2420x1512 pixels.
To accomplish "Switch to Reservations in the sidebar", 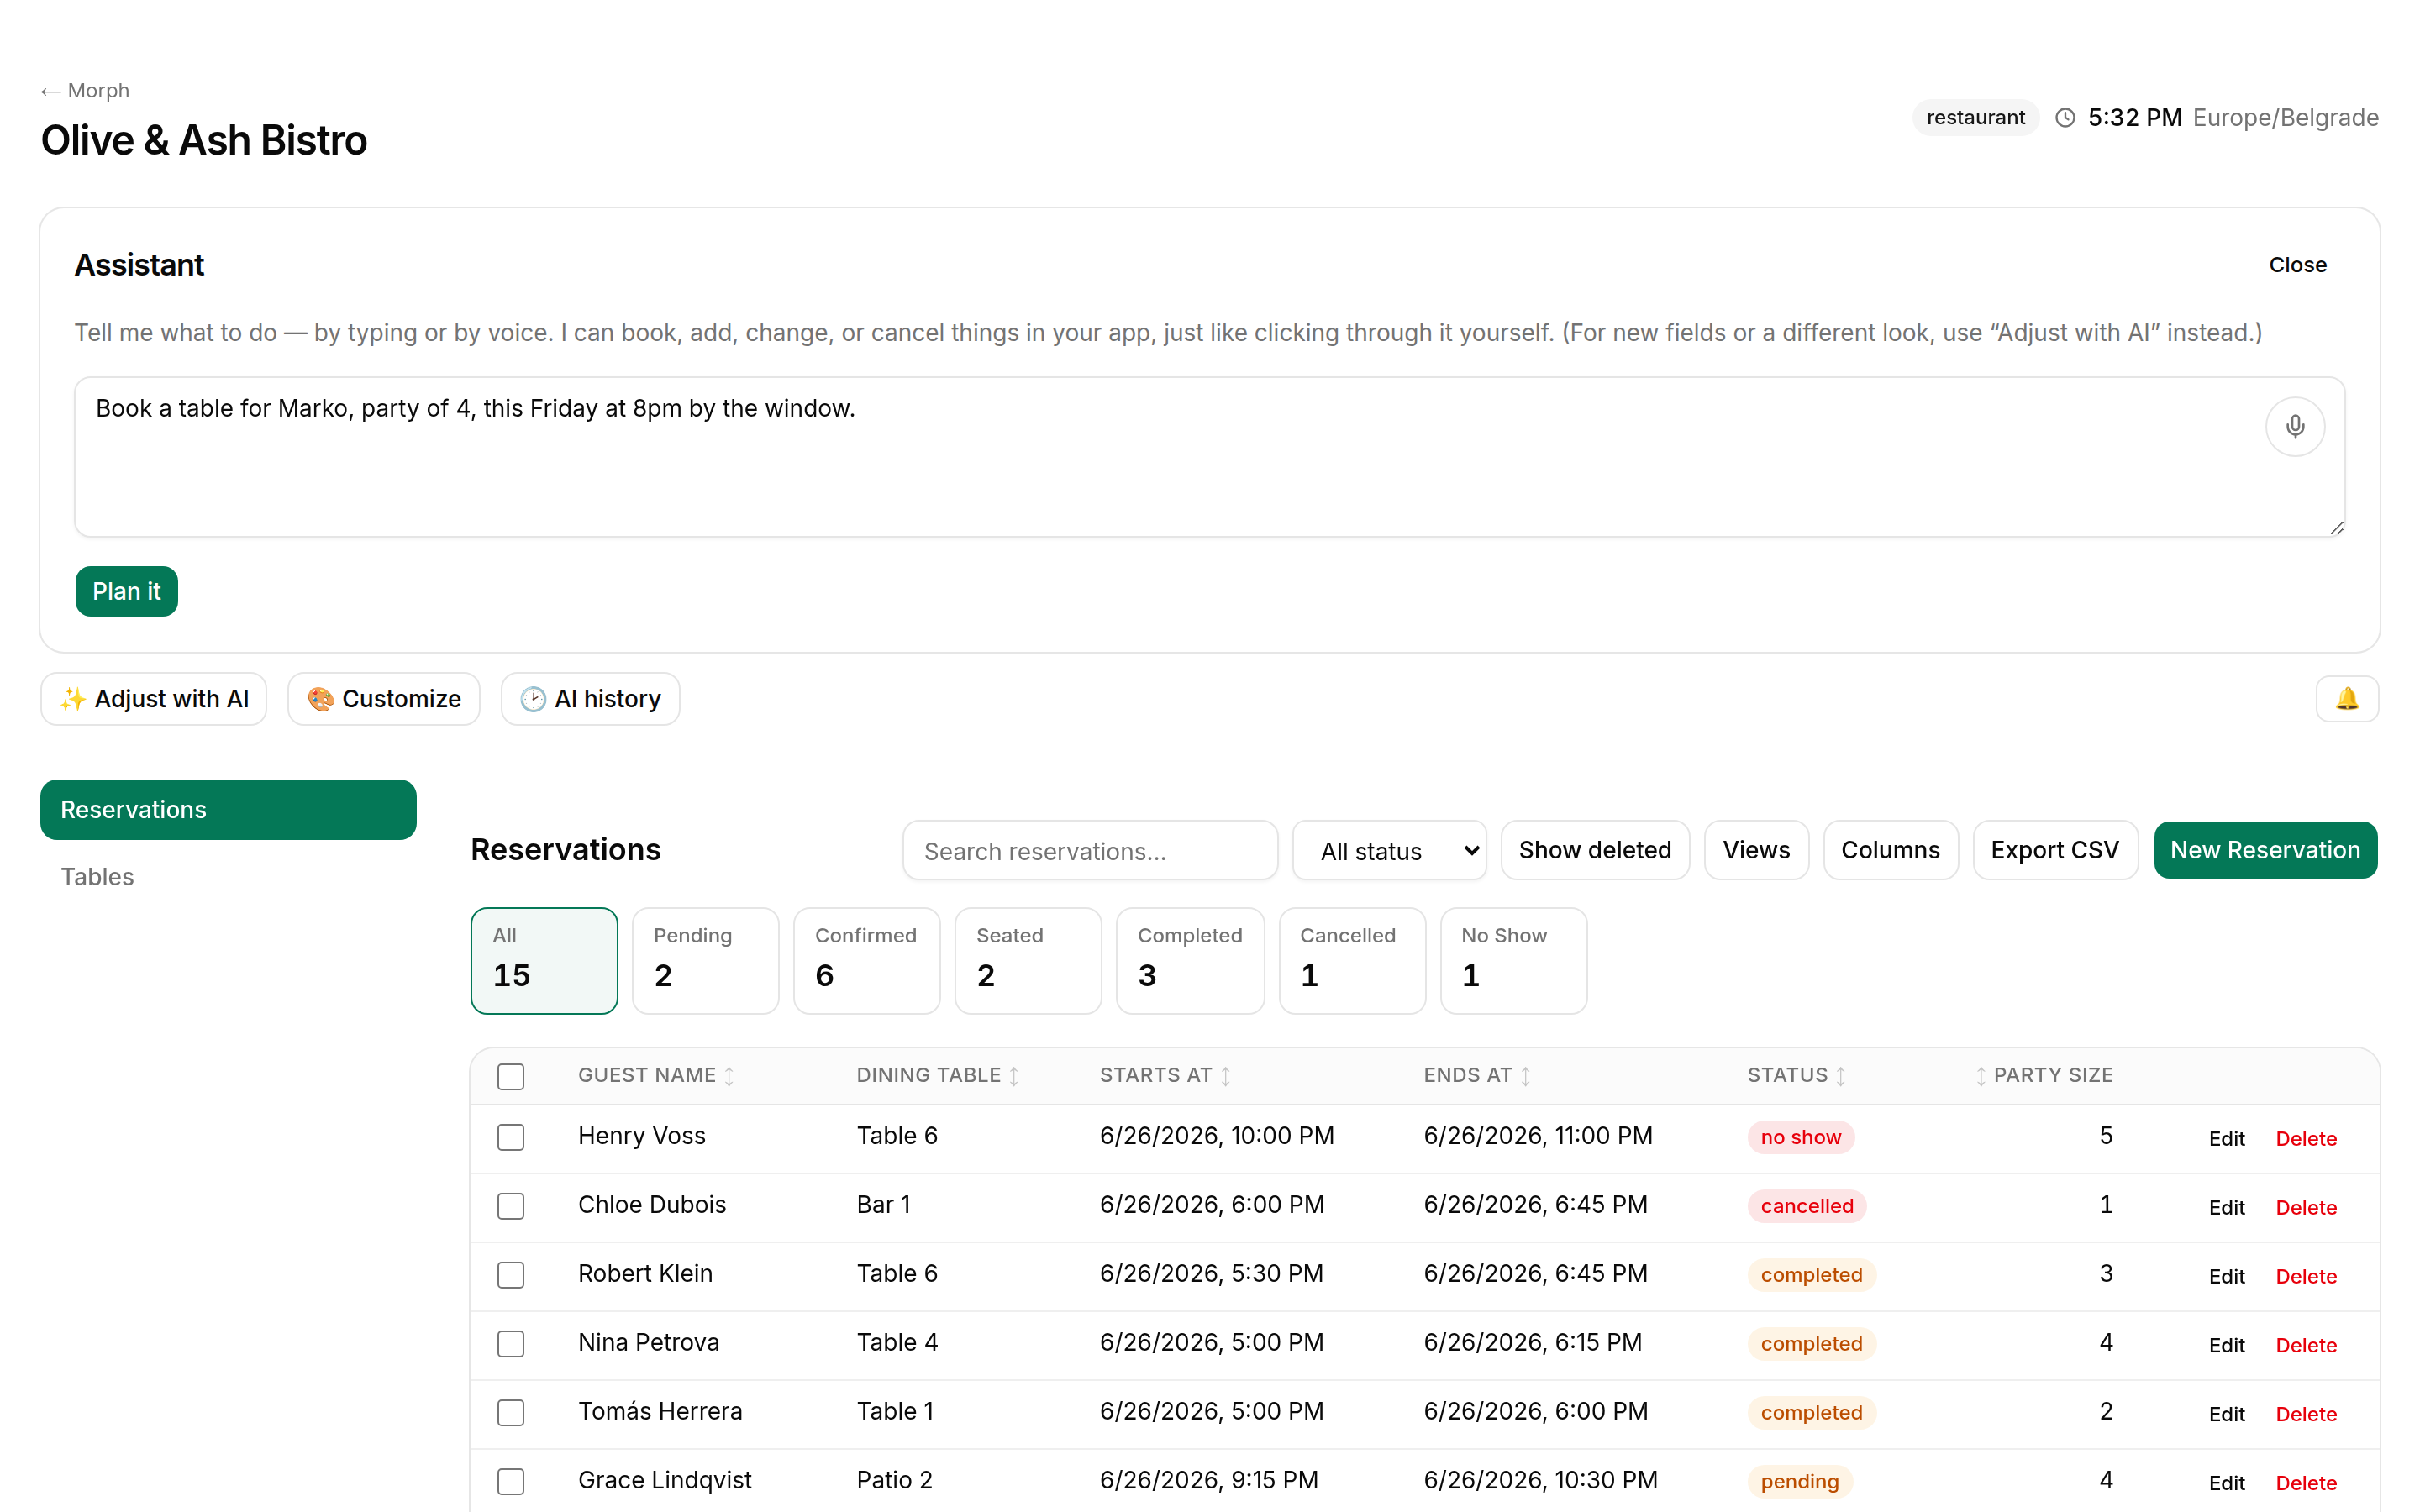I will (228, 810).
